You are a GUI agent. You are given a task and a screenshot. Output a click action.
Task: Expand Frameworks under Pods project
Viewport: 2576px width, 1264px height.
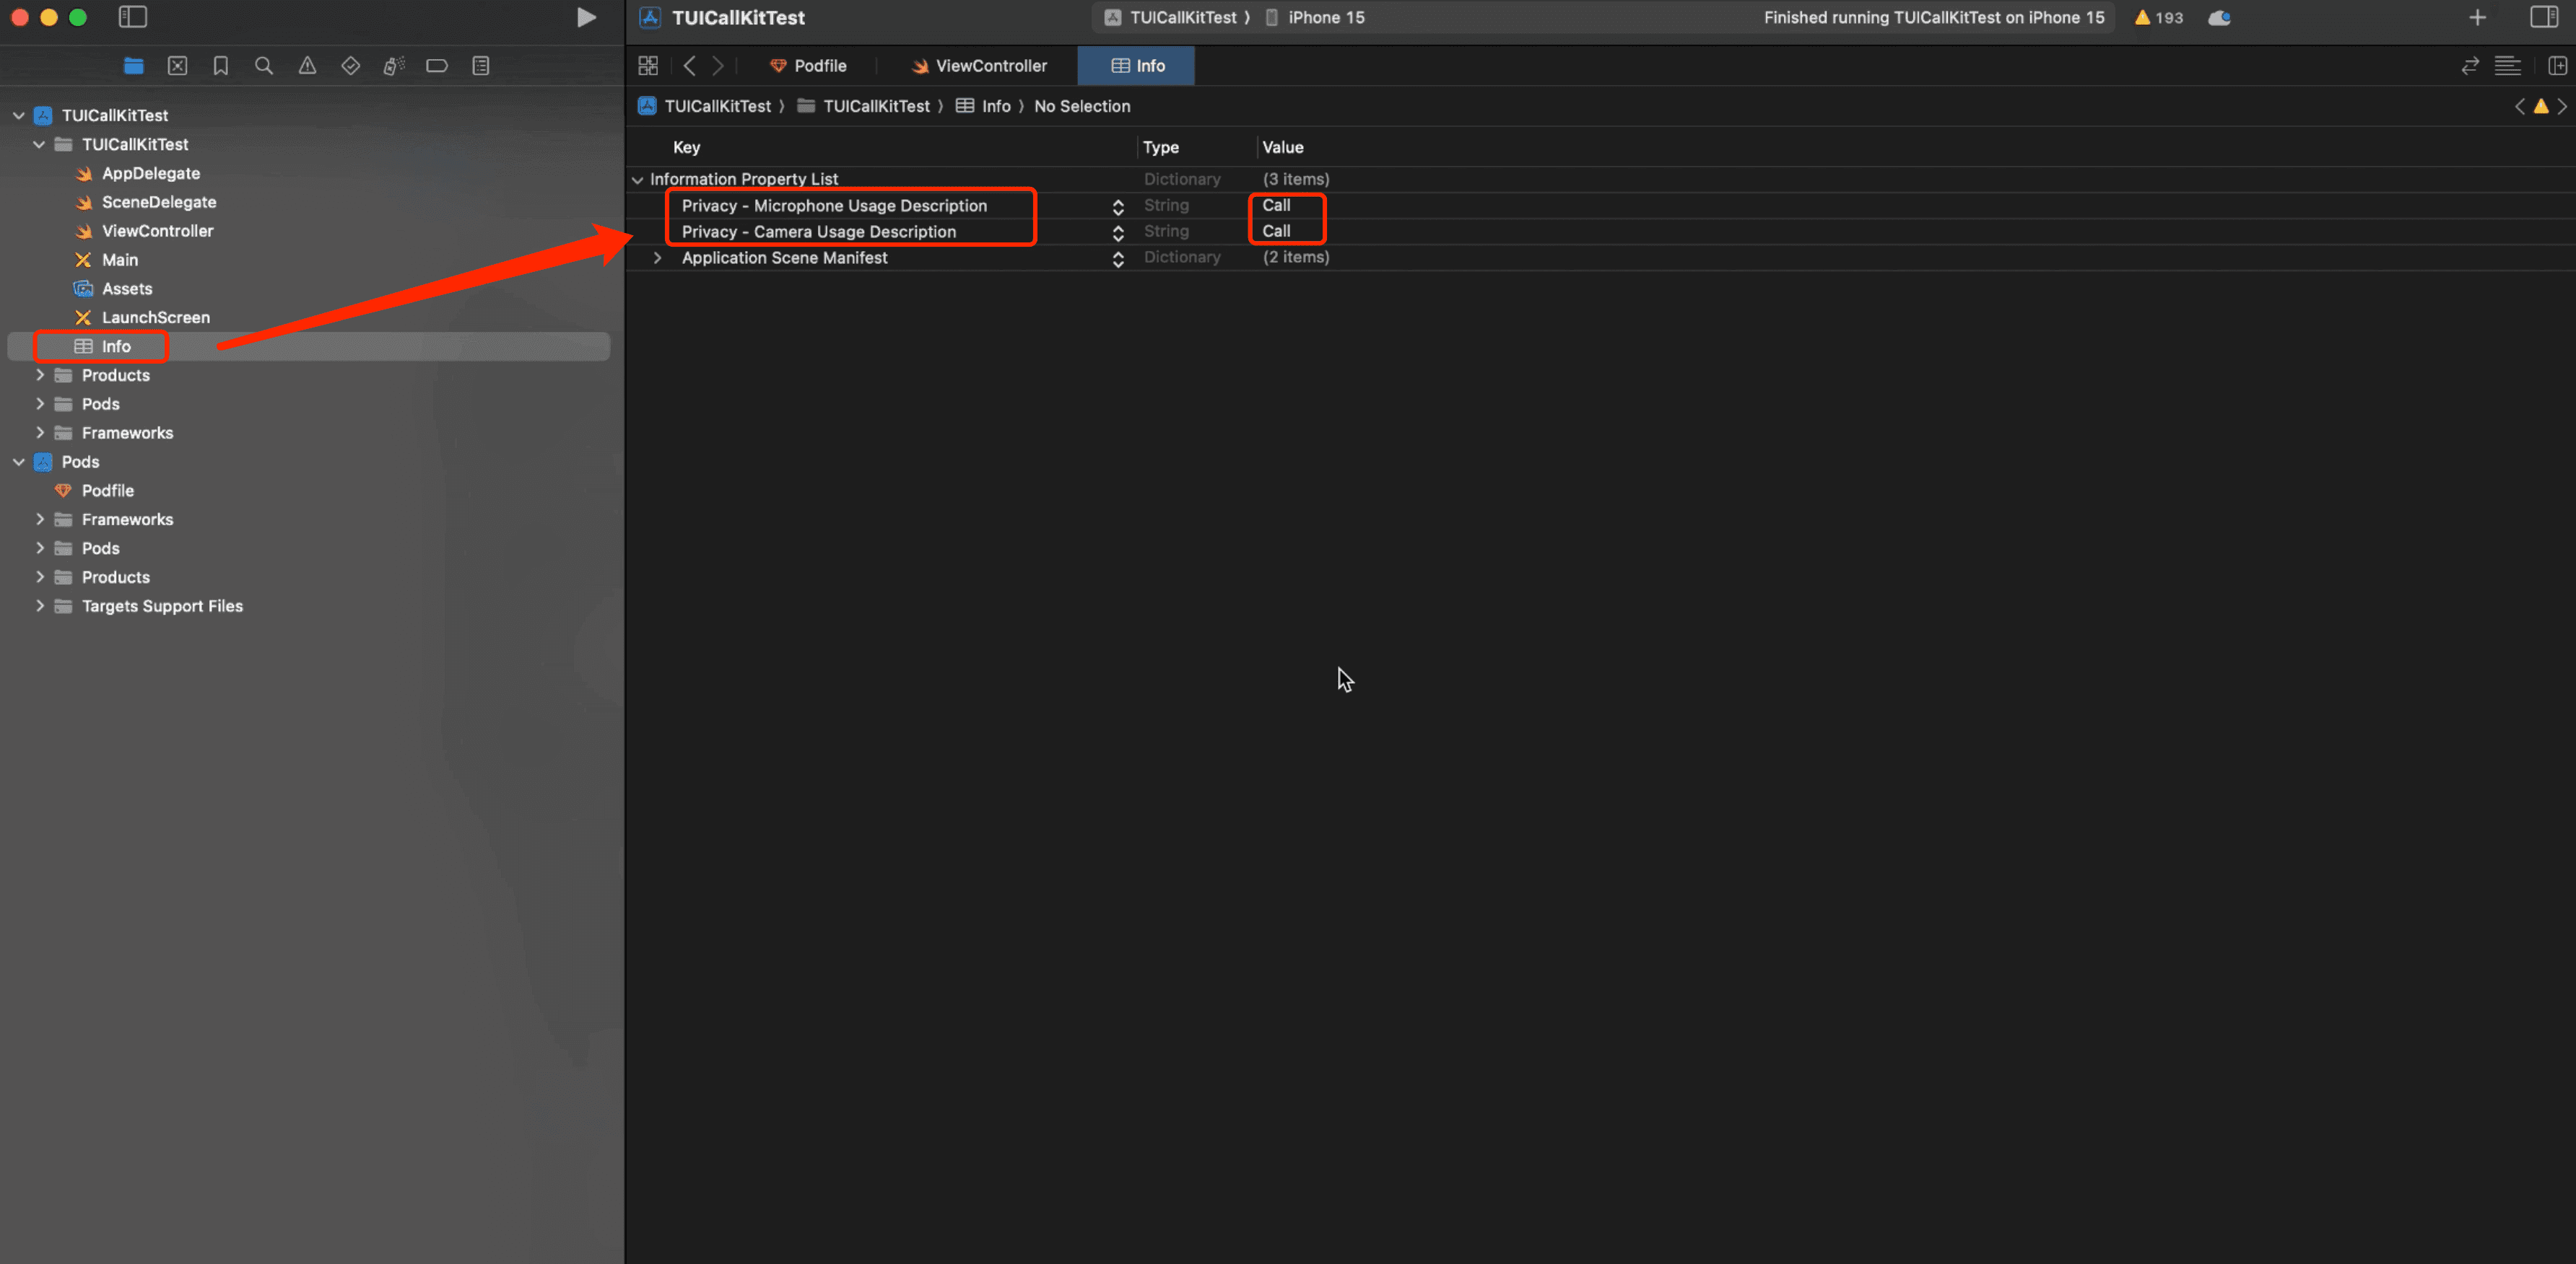(40, 521)
